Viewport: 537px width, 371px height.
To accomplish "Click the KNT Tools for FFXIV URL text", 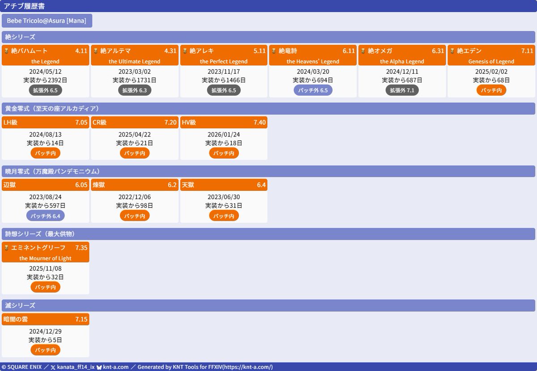I will pos(248,367).
